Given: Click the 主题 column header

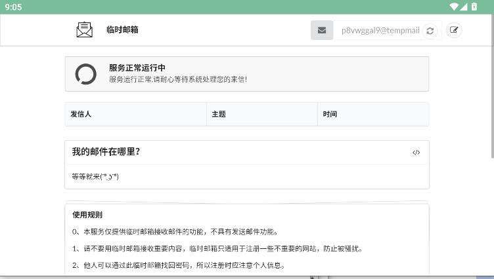Looking at the screenshot, I should (219, 114).
